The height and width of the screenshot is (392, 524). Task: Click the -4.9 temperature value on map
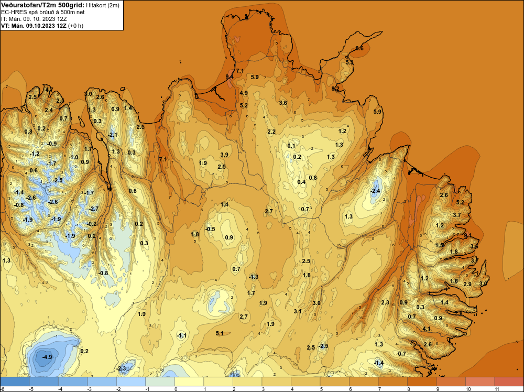click(x=47, y=357)
